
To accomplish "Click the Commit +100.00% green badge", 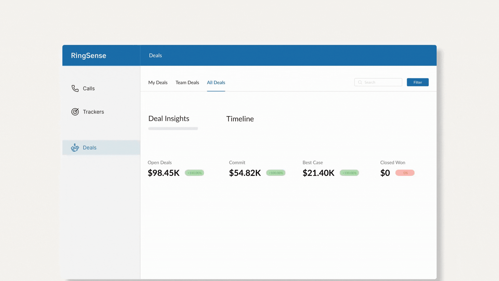I will point(276,173).
